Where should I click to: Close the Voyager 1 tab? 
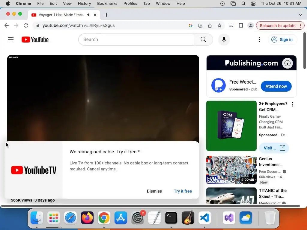tap(95, 15)
